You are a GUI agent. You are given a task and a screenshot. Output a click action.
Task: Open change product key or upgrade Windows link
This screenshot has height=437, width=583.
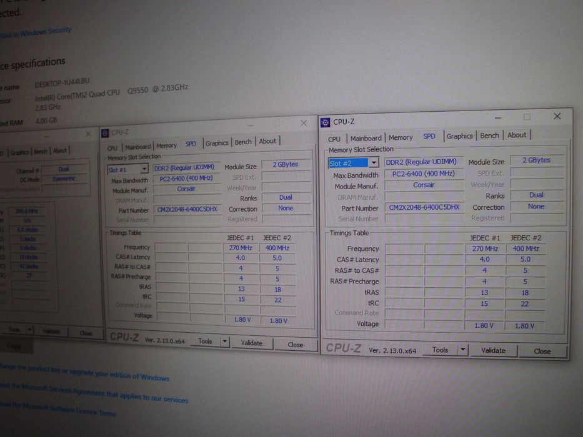click(84, 373)
